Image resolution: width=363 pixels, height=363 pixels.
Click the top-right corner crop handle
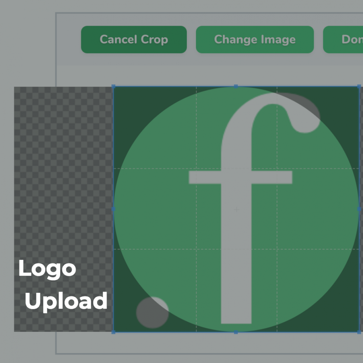(359, 87)
